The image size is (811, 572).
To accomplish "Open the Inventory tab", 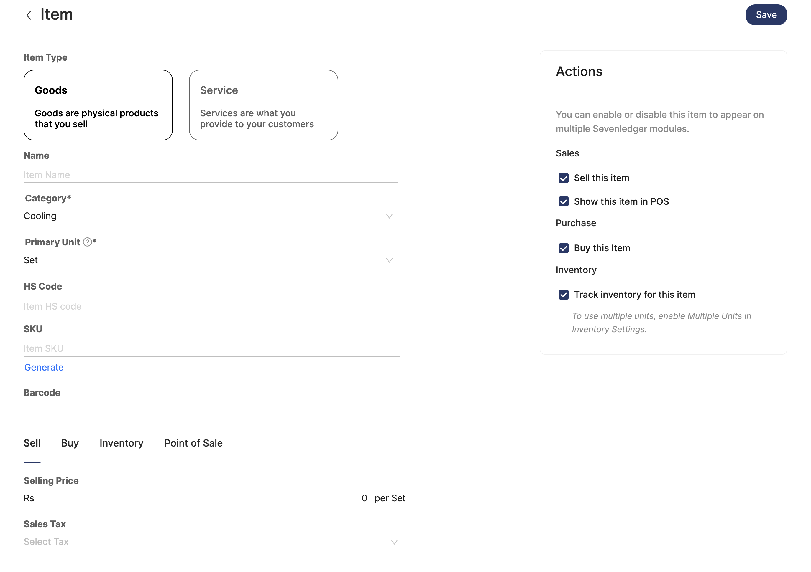I will pos(121,443).
